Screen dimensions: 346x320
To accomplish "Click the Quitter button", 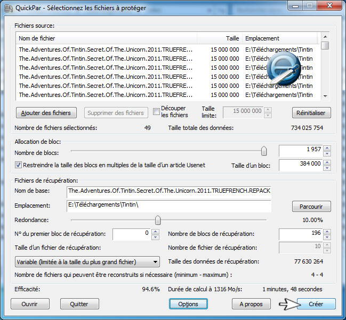I will click(79, 304).
